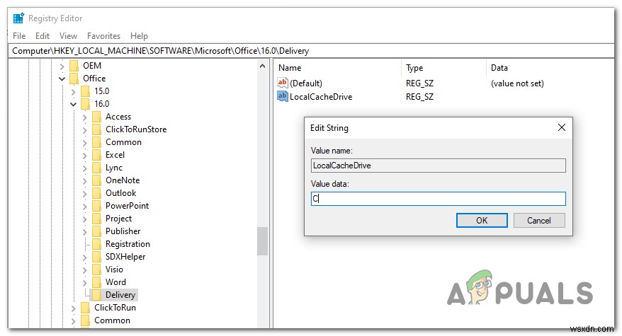This screenshot has height=336, width=622.
Task: Click the tree pane scroll up arrow
Action: tap(262, 66)
